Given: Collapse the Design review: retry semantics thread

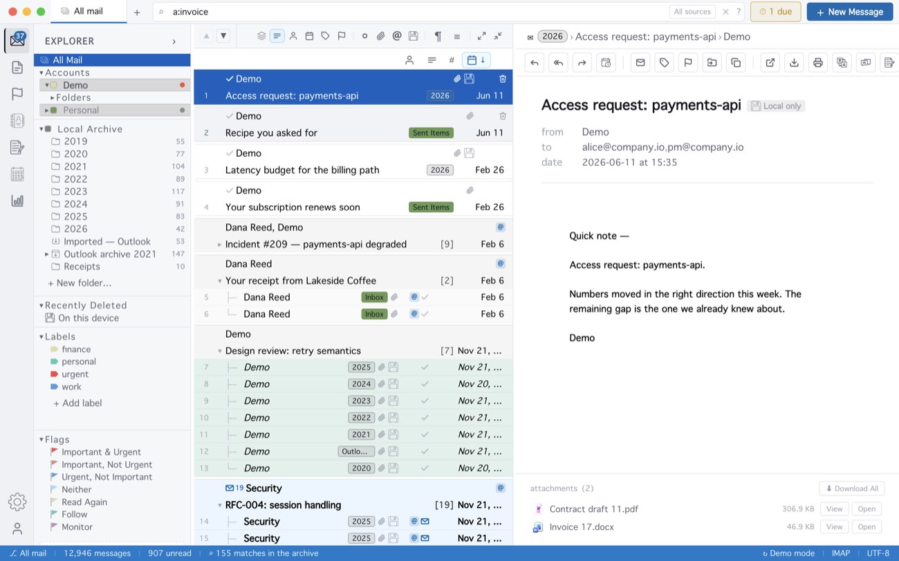Looking at the screenshot, I should click(x=220, y=351).
